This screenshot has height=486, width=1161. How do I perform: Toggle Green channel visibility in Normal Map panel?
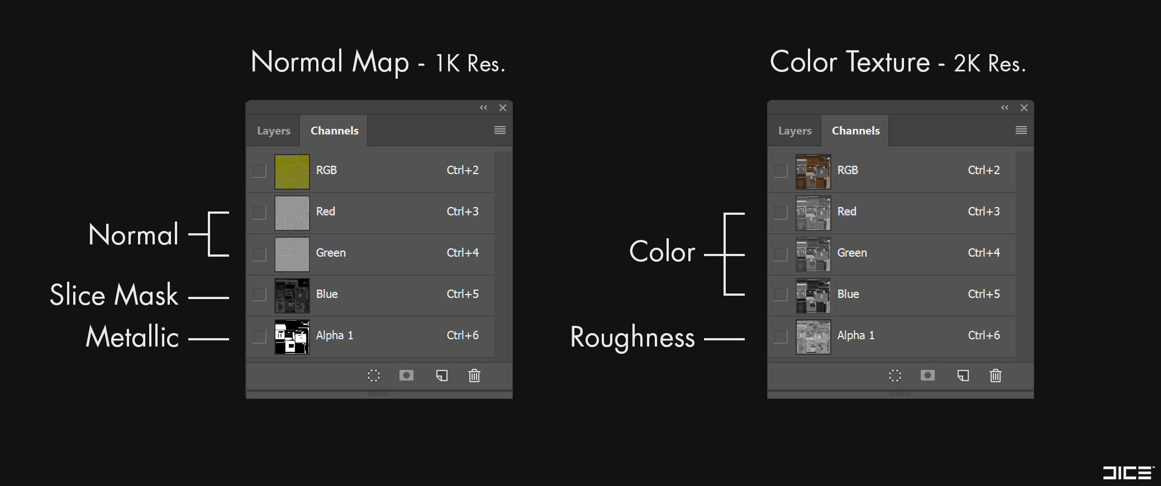pyautogui.click(x=259, y=254)
